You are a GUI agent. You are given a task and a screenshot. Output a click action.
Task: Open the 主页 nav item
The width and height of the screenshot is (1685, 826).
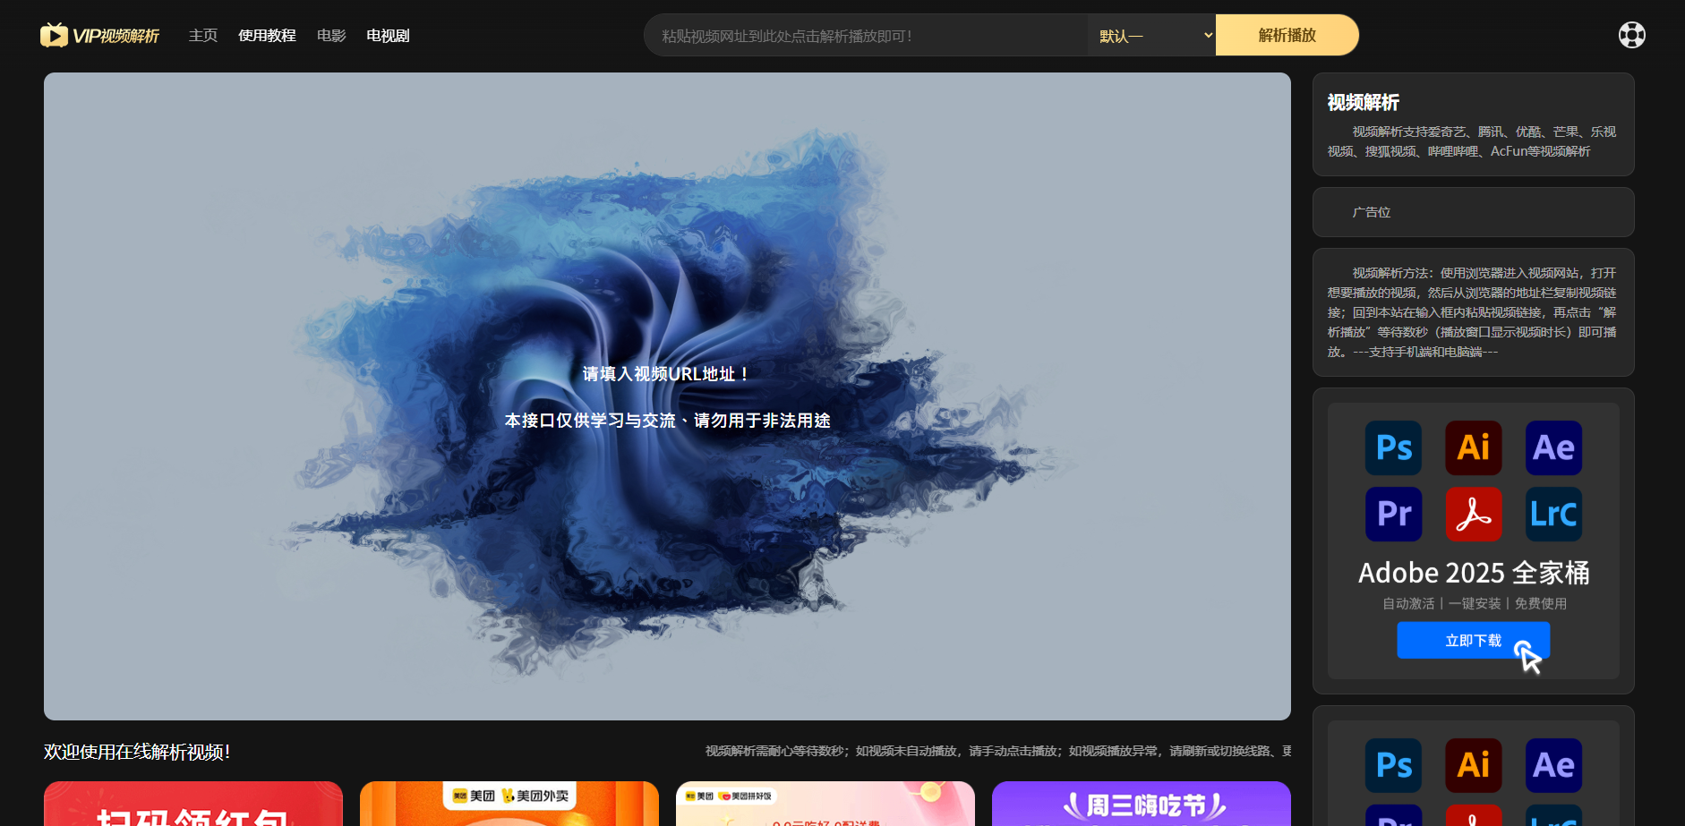[203, 36]
